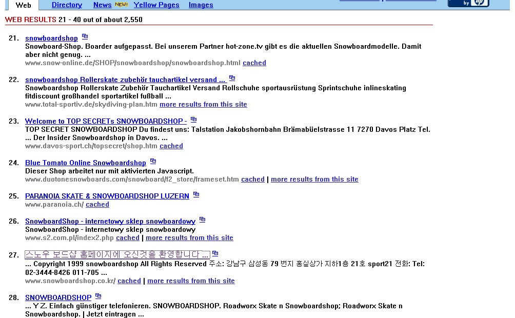Click the HP logo at top right
This screenshot has height=318, width=515.
tap(468, 3)
